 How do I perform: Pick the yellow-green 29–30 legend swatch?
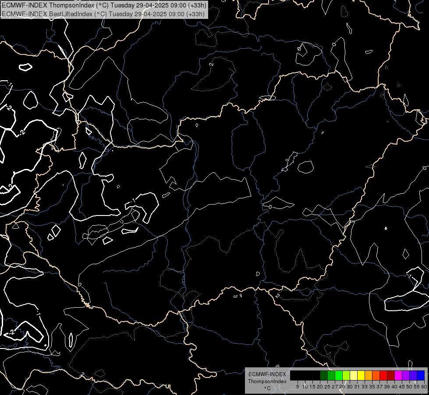pos(346,375)
